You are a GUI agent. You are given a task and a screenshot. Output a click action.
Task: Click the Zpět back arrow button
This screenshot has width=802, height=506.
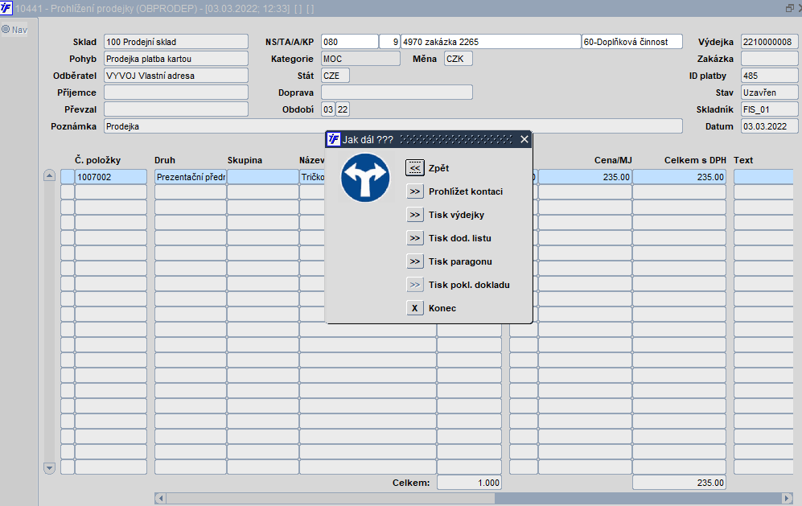pos(415,168)
